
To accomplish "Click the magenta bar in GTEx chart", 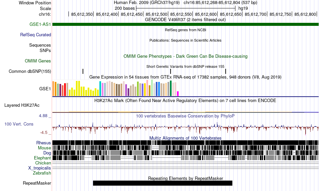I will (x=178, y=94).
